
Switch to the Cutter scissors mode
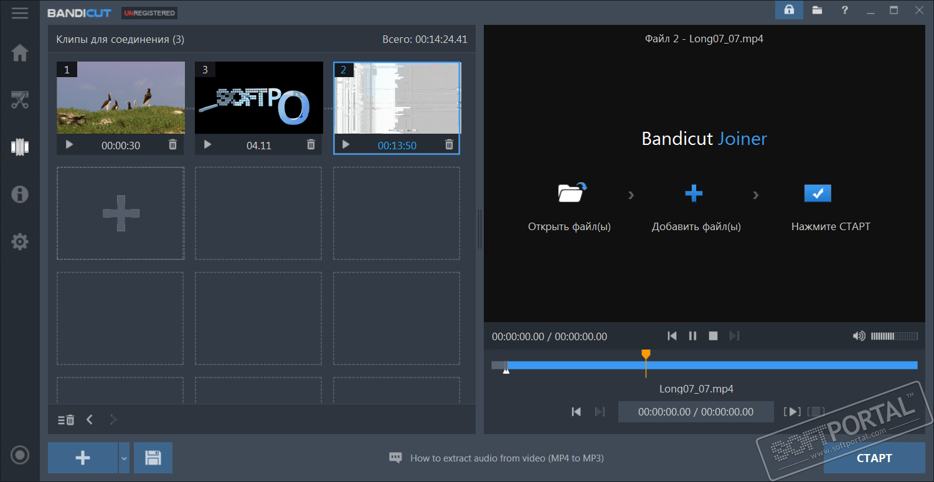(20, 100)
